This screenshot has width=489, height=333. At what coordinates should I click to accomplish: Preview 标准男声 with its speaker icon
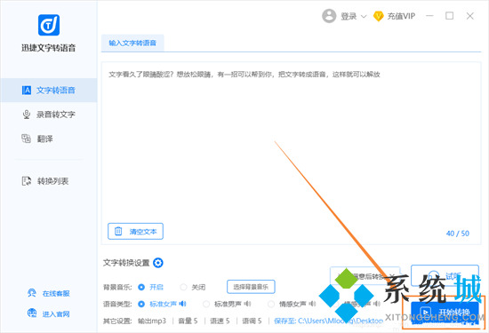point(248,304)
